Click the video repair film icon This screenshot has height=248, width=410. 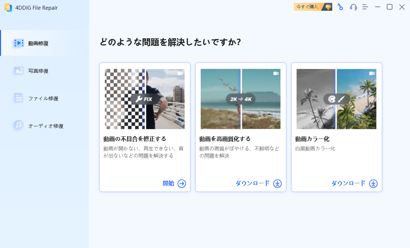pyautogui.click(x=19, y=43)
